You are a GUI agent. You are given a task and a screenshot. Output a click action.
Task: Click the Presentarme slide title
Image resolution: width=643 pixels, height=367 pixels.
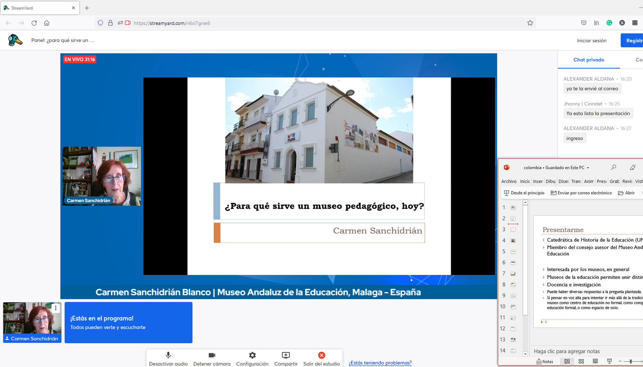(563, 230)
